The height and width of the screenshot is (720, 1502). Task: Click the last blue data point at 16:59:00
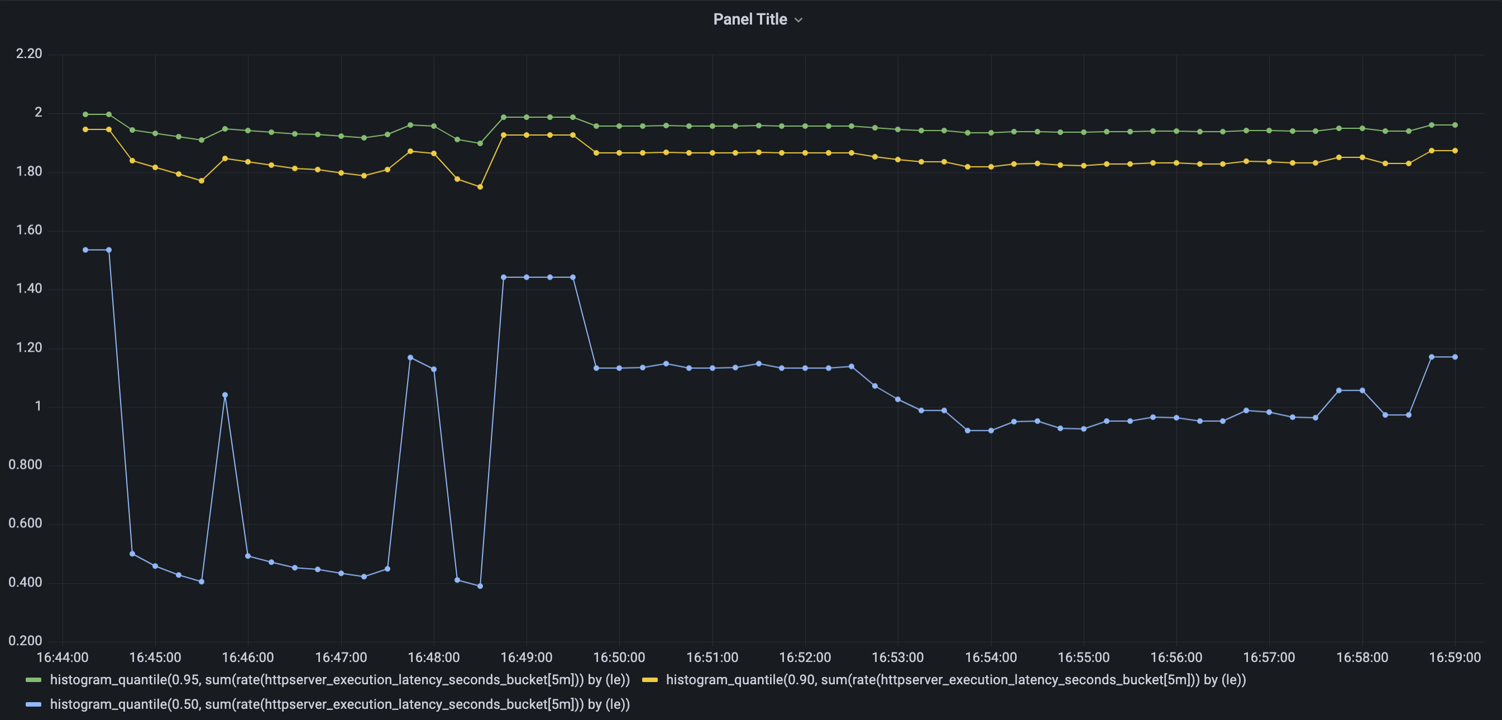click(x=1455, y=357)
